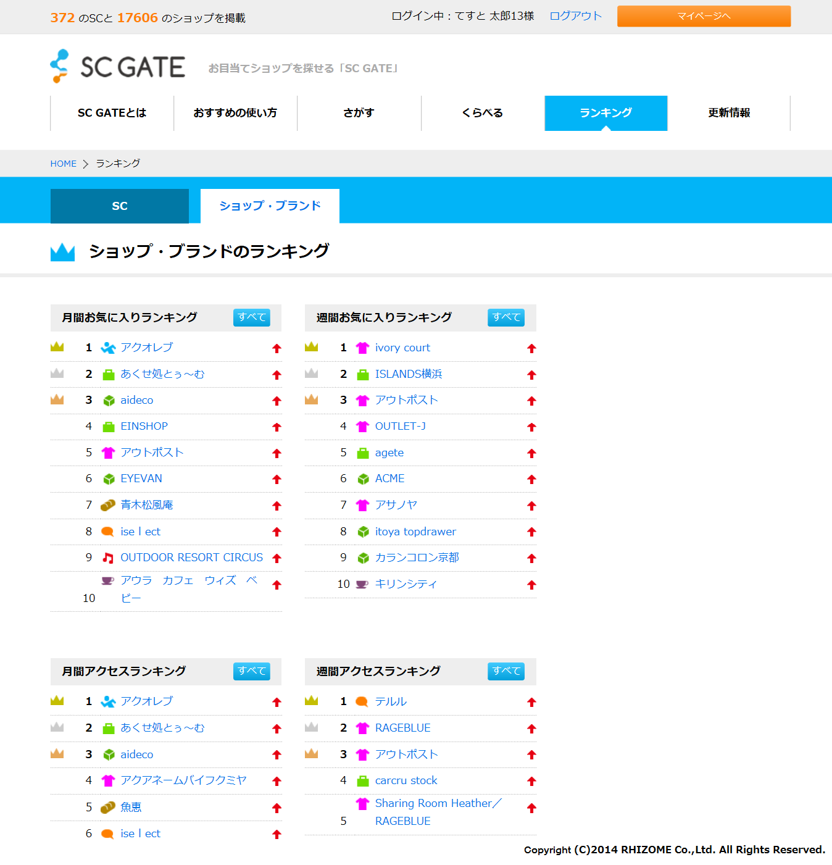The width and height of the screenshot is (832, 865).
Task: Click the coffee cup icon beside キリンシティ
Action: pyautogui.click(x=362, y=584)
